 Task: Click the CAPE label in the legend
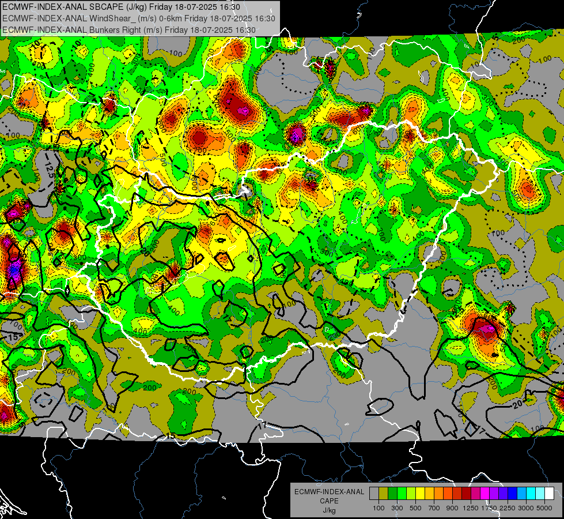329,501
